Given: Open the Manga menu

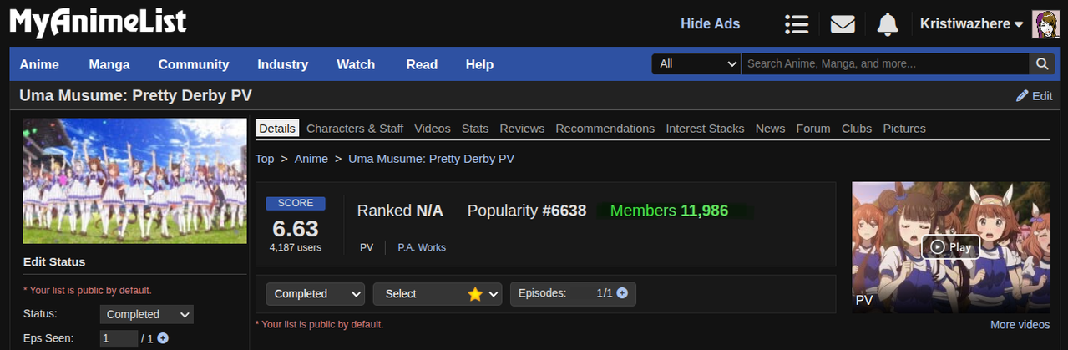Looking at the screenshot, I should [x=109, y=64].
